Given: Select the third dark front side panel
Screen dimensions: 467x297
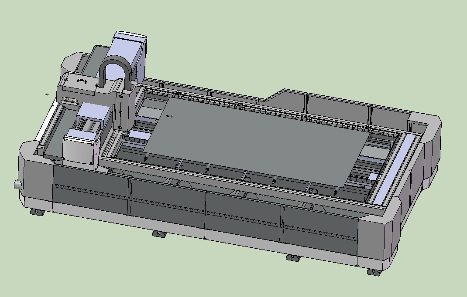Looking at the screenshot, I should click(244, 218).
